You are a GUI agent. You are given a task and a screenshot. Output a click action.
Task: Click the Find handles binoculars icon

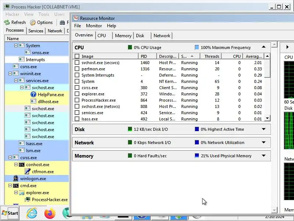[62, 22]
